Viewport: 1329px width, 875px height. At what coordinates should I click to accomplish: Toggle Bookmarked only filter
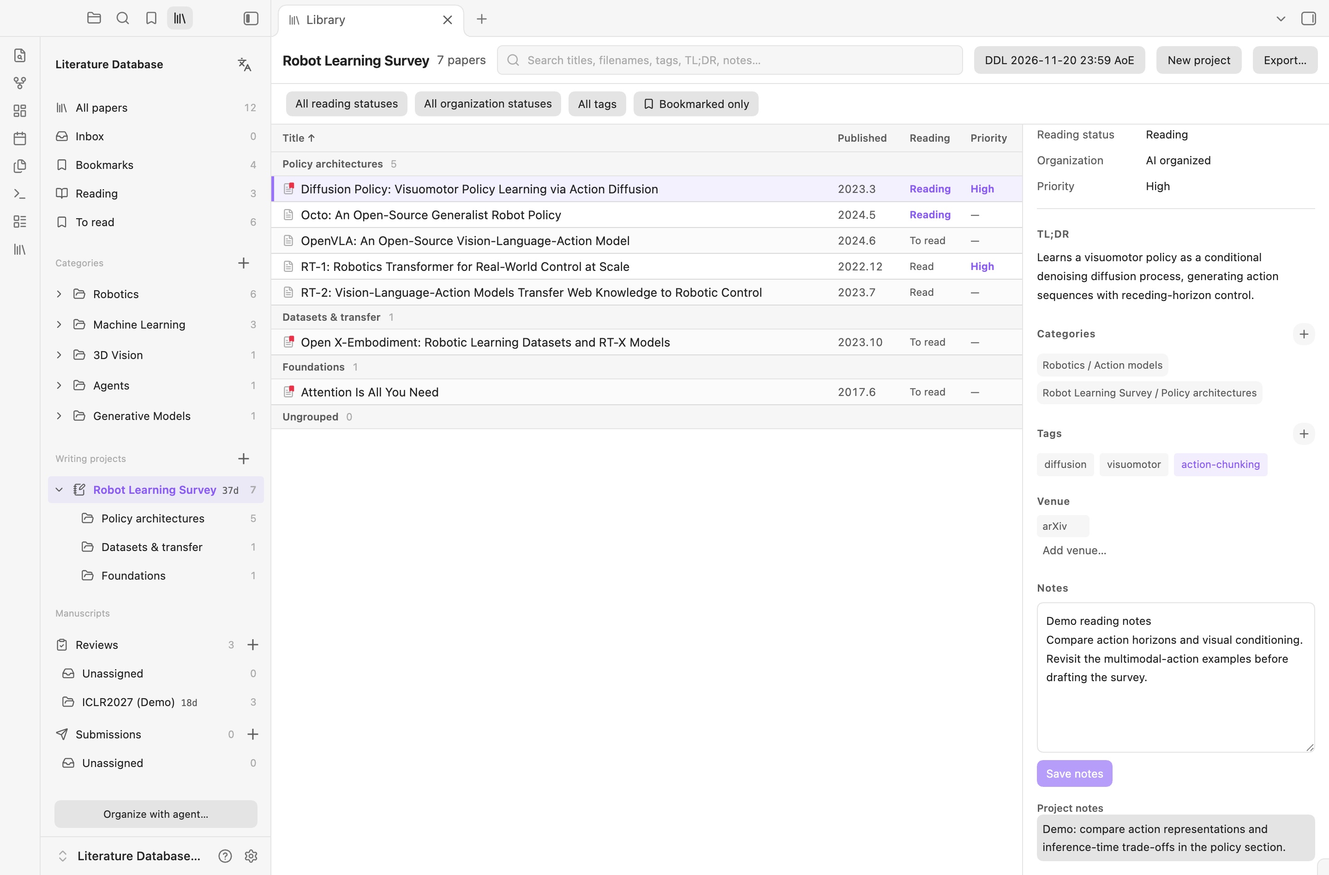click(x=696, y=104)
